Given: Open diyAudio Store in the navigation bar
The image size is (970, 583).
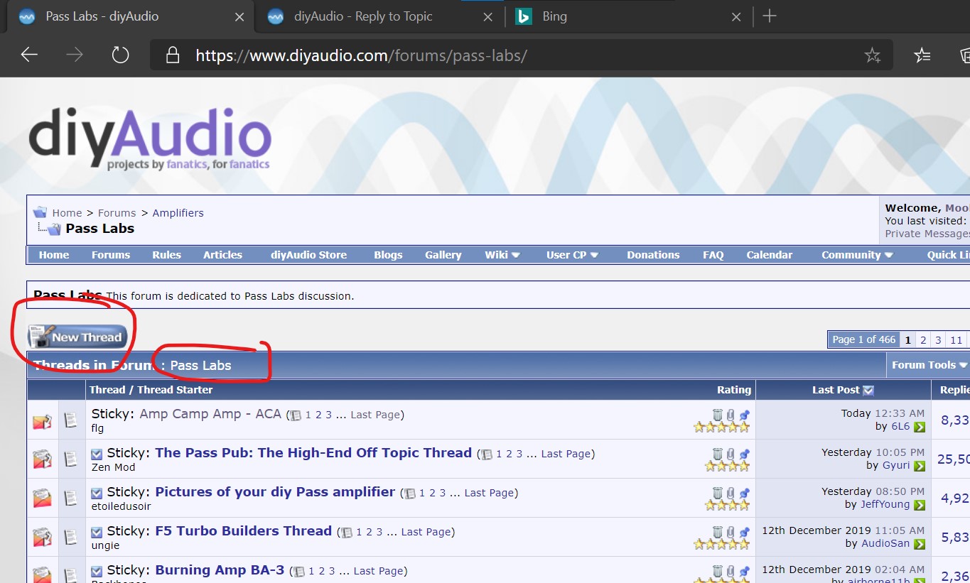Looking at the screenshot, I should click(308, 255).
